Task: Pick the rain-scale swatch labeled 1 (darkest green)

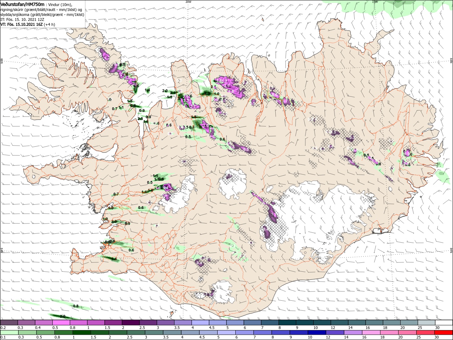Action: [x=81, y=333]
